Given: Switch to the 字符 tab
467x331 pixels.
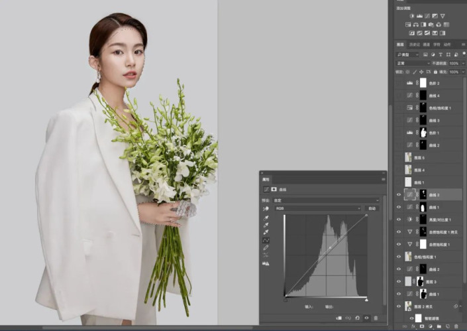Looking at the screenshot, I should pos(437,44).
